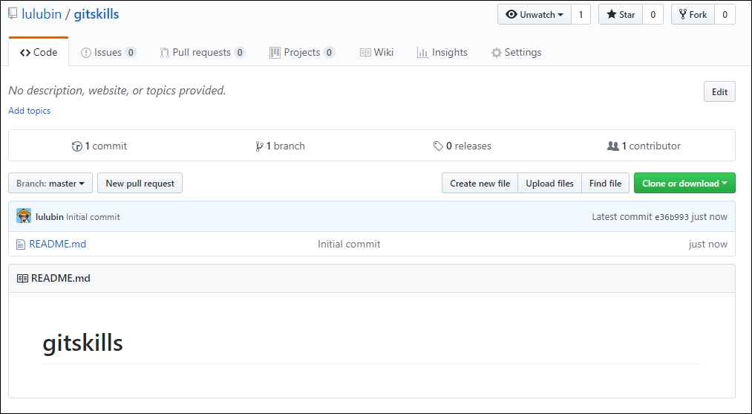The image size is (752, 414).
Task: Click the tag icon beside 0 releases
Action: click(x=438, y=146)
